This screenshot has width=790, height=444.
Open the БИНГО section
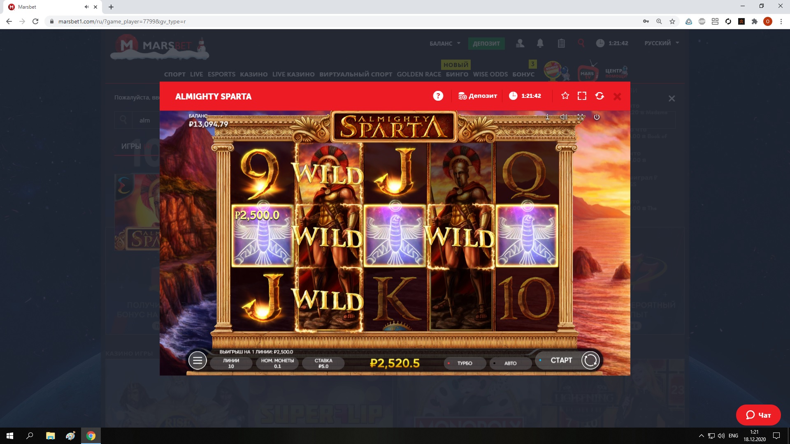tap(457, 74)
